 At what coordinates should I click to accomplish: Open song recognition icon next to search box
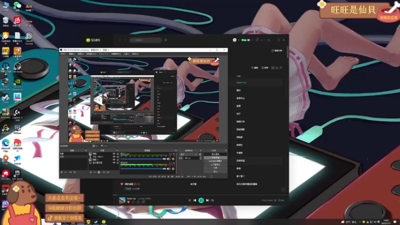click(x=165, y=40)
